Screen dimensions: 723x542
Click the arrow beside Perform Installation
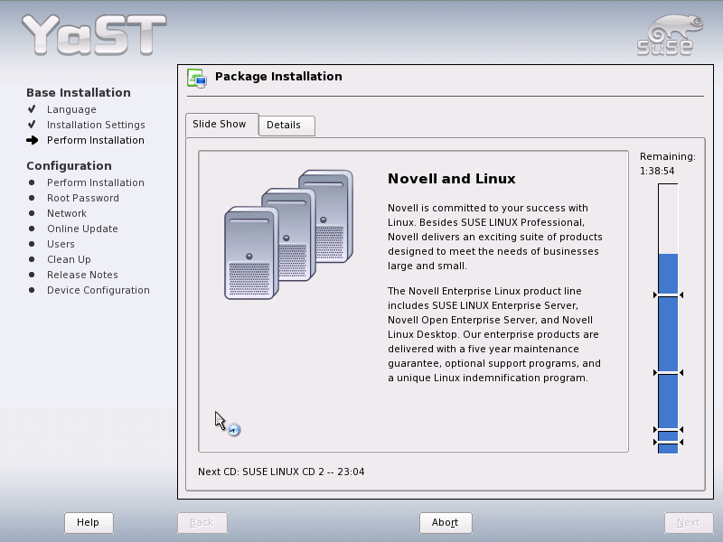coord(32,140)
